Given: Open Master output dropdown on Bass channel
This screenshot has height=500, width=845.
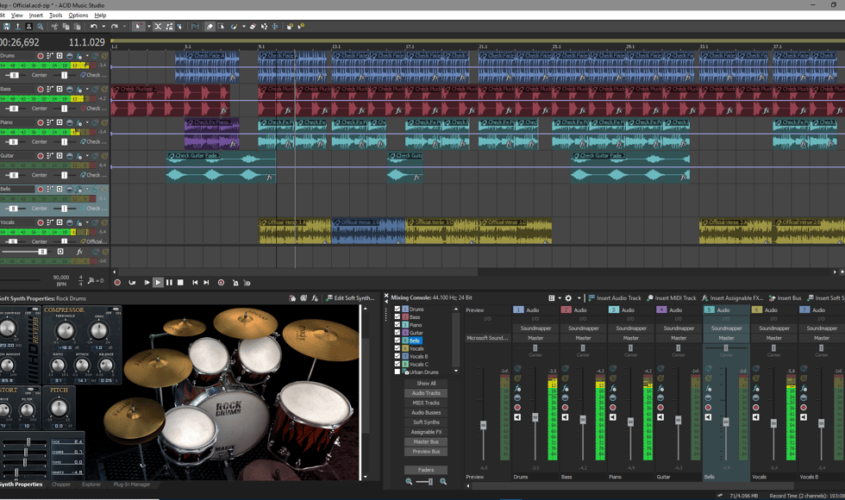Looking at the screenshot, I should 583,338.
